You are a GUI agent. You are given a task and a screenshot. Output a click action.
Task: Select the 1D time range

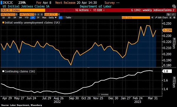click(x=4, y=18)
